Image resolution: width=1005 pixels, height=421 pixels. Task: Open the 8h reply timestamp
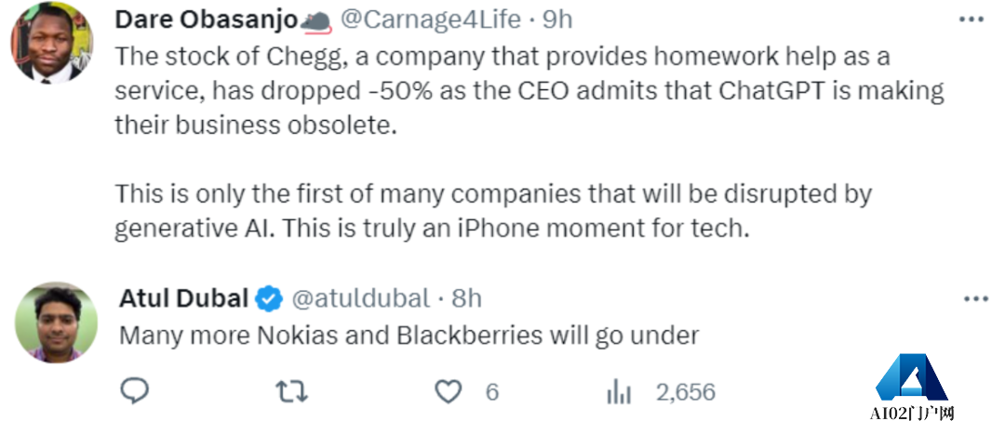click(x=467, y=299)
